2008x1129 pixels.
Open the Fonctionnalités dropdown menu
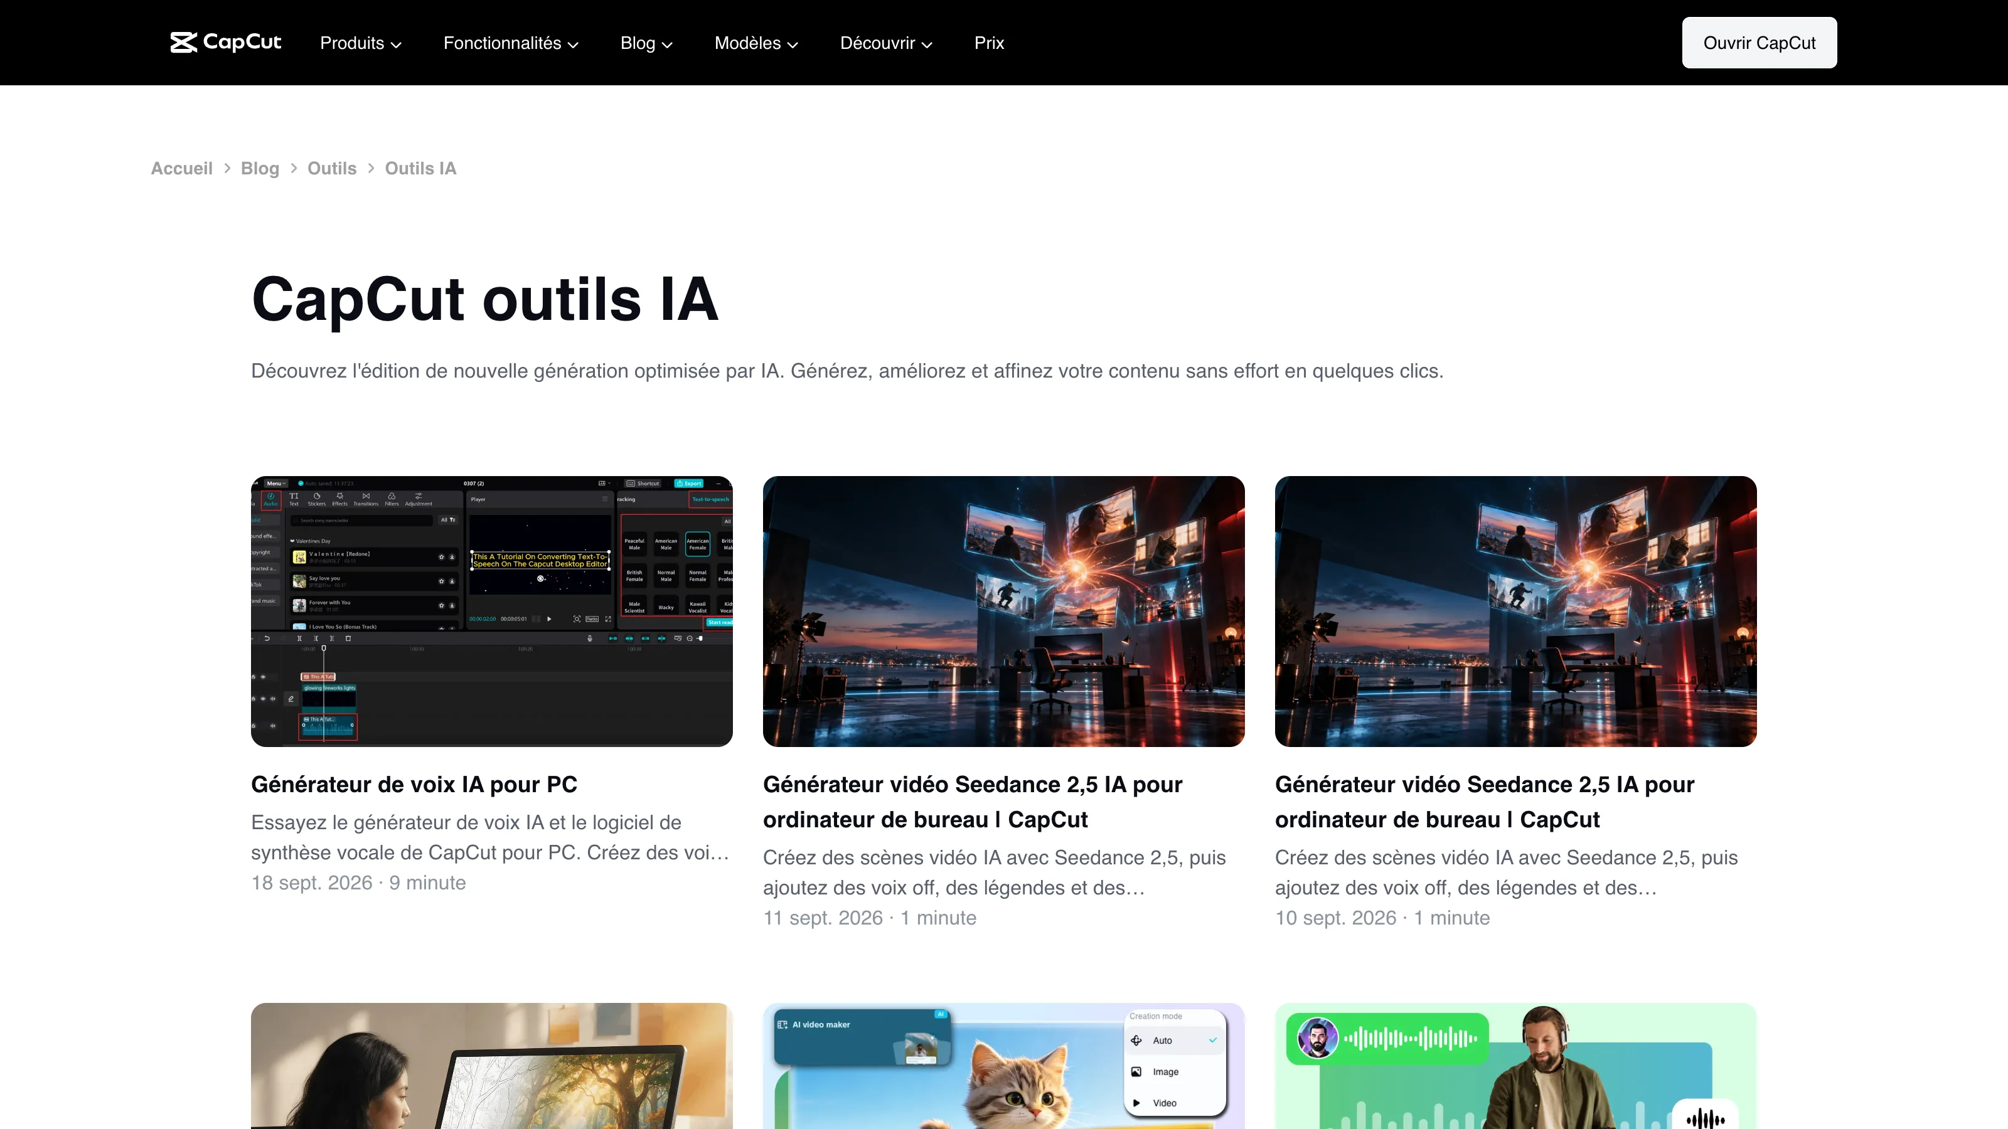pyautogui.click(x=511, y=43)
